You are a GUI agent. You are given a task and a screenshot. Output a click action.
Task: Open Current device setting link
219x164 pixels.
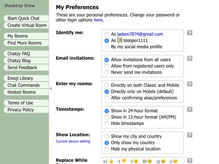[73, 141]
